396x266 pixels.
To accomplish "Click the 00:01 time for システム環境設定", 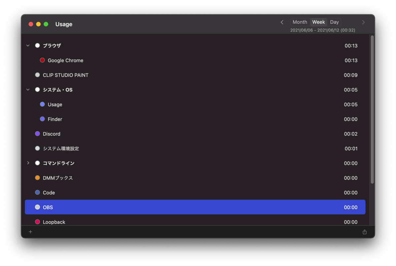I will [351, 148].
